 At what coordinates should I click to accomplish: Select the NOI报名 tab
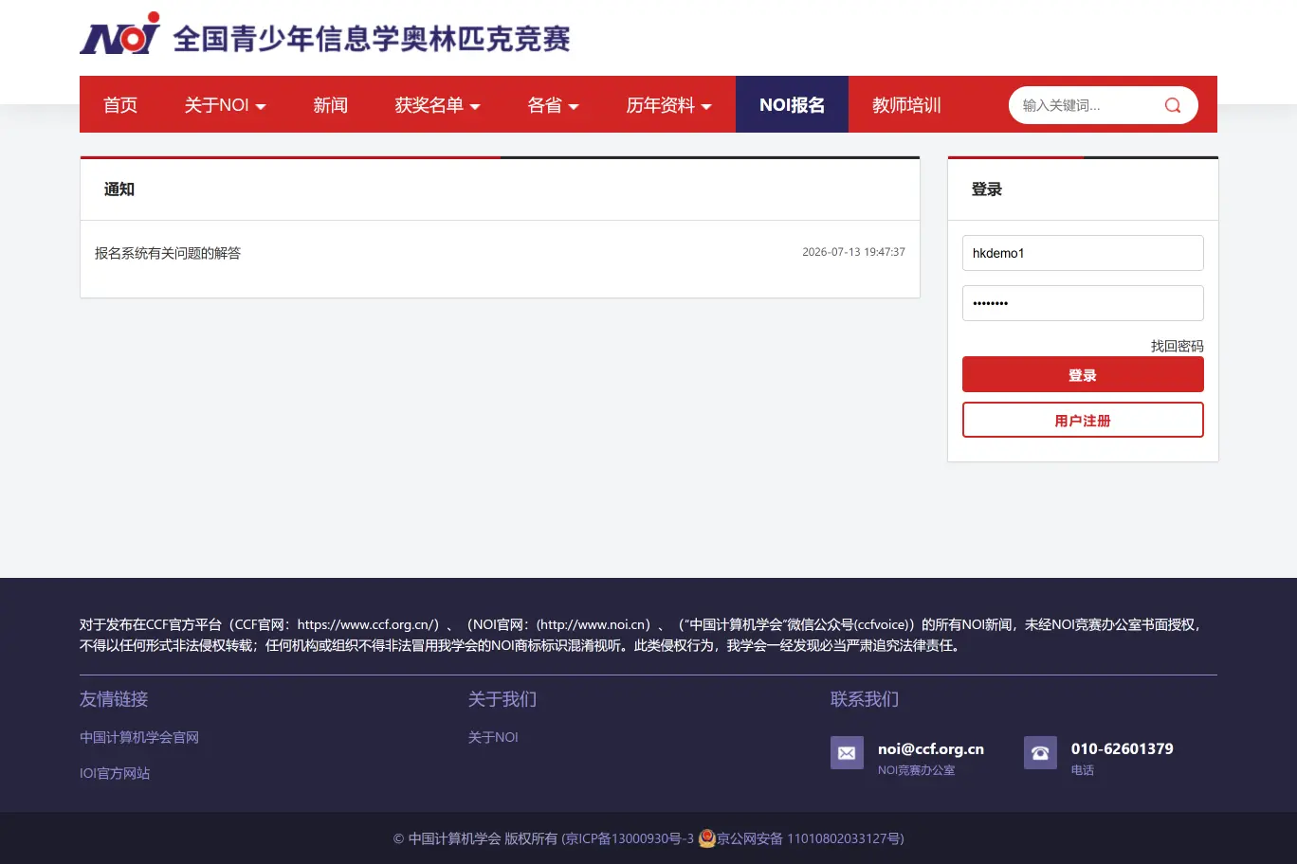tap(792, 105)
